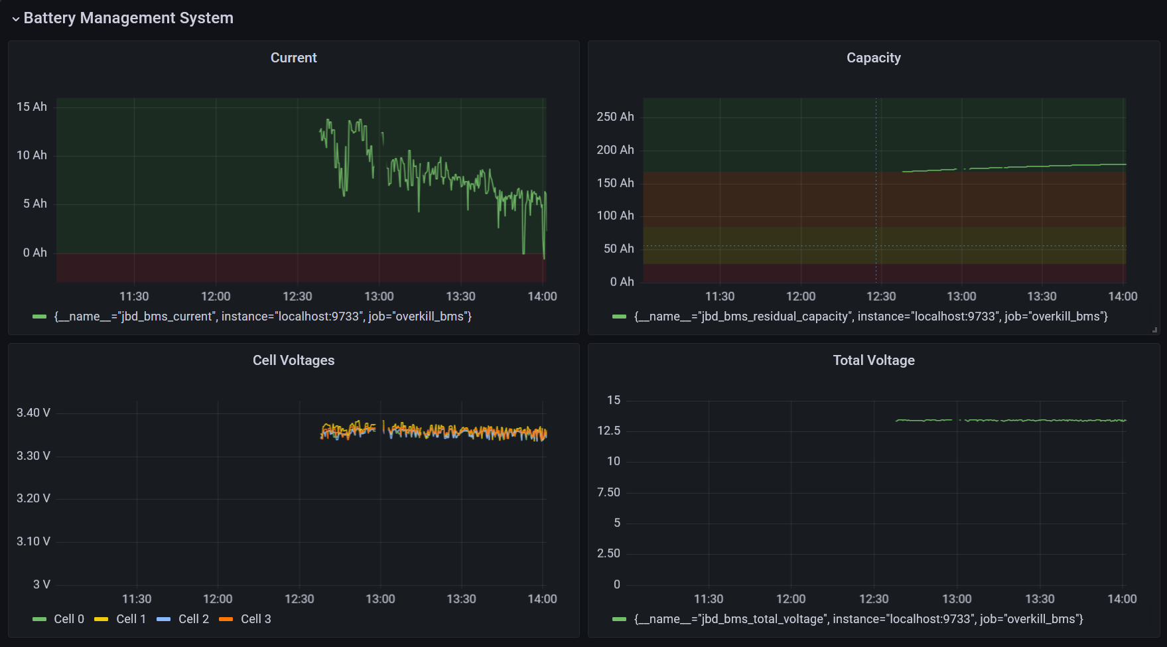Image resolution: width=1167 pixels, height=647 pixels.
Task: Open the Capacity panel title menu
Action: [873, 58]
